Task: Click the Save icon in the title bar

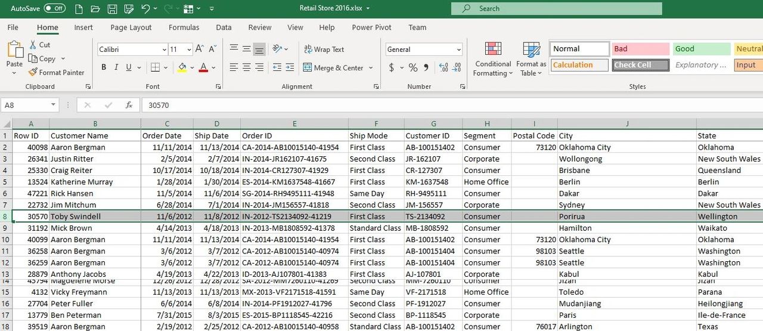Action: click(x=111, y=8)
